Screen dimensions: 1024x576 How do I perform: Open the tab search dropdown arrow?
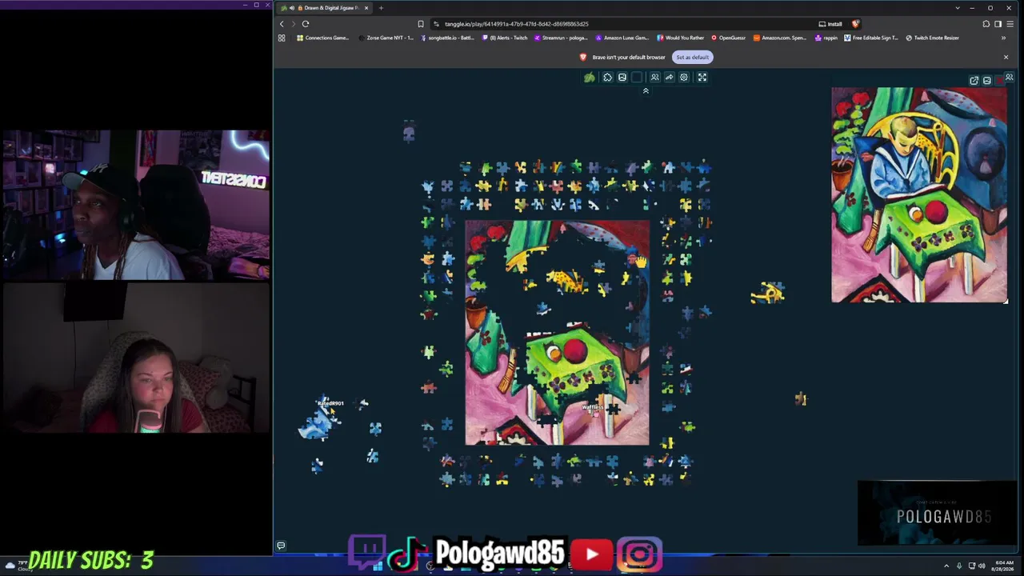(x=958, y=8)
